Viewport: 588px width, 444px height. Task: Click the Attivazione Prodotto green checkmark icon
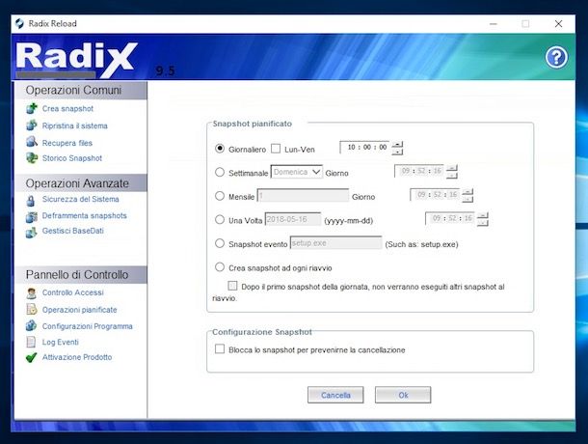[x=32, y=357]
